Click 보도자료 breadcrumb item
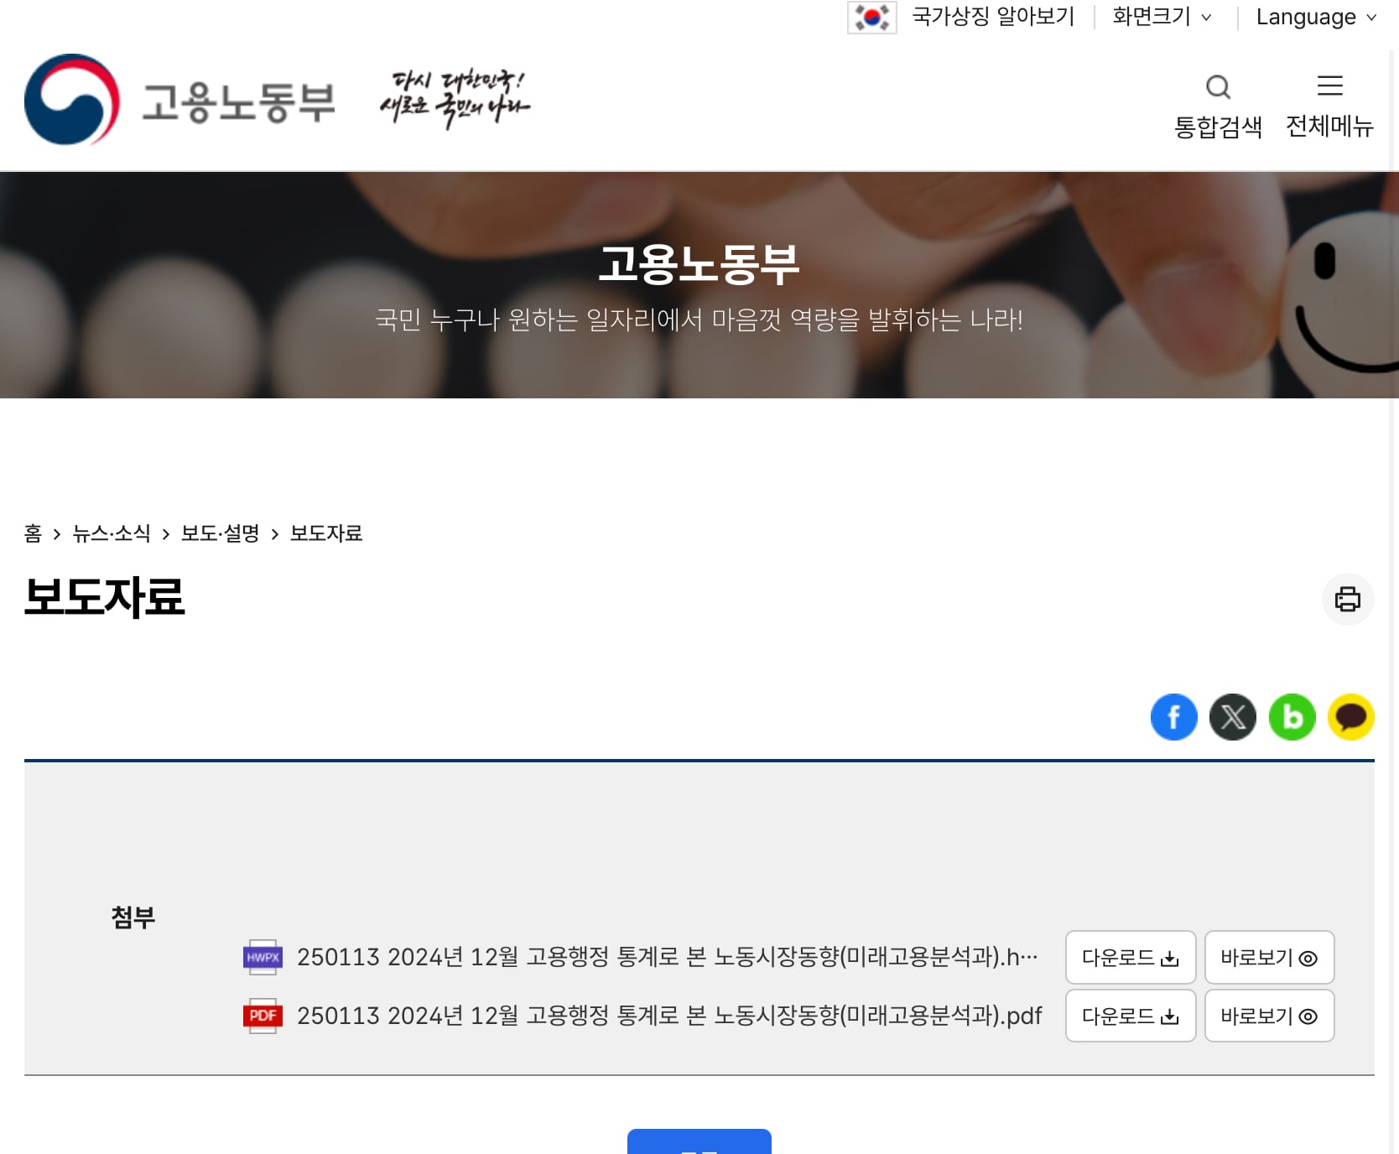The height and width of the screenshot is (1154, 1399). (x=326, y=533)
